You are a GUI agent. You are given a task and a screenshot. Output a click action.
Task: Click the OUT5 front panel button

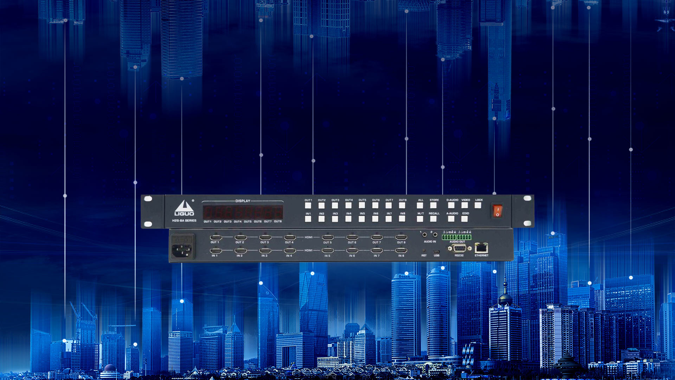(x=362, y=205)
